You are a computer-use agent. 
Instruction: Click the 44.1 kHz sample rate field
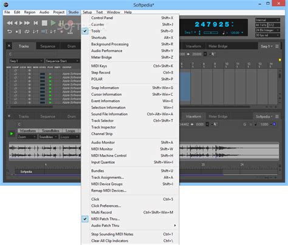261,25
